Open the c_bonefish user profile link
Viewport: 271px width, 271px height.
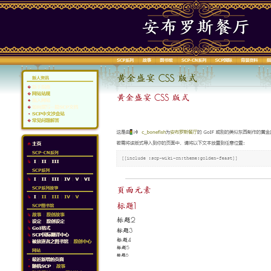tap(153, 132)
